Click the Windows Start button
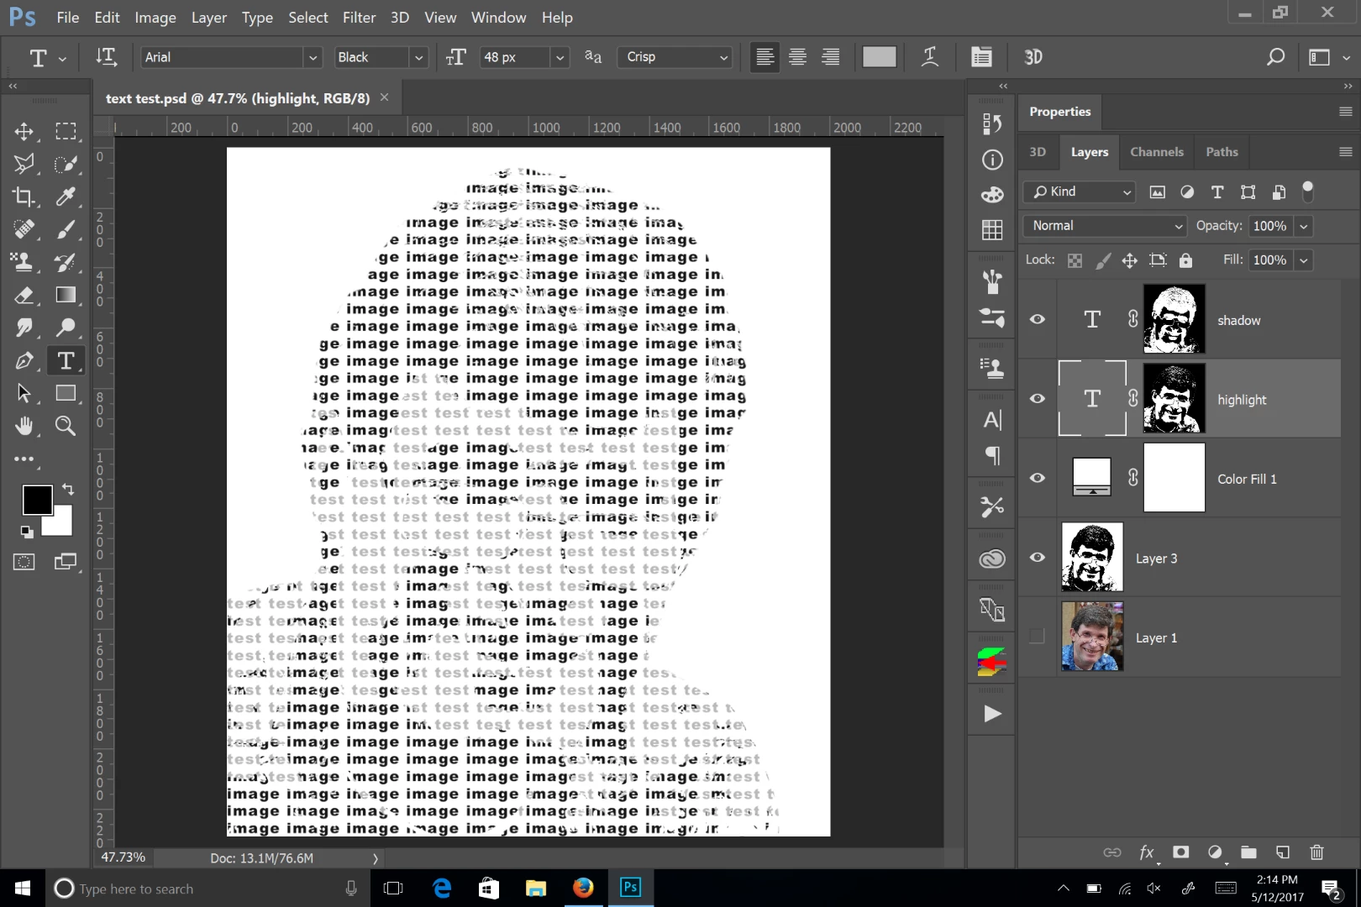The image size is (1361, 907). point(23,889)
